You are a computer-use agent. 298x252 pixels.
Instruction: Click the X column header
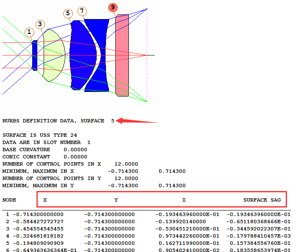click(45, 200)
